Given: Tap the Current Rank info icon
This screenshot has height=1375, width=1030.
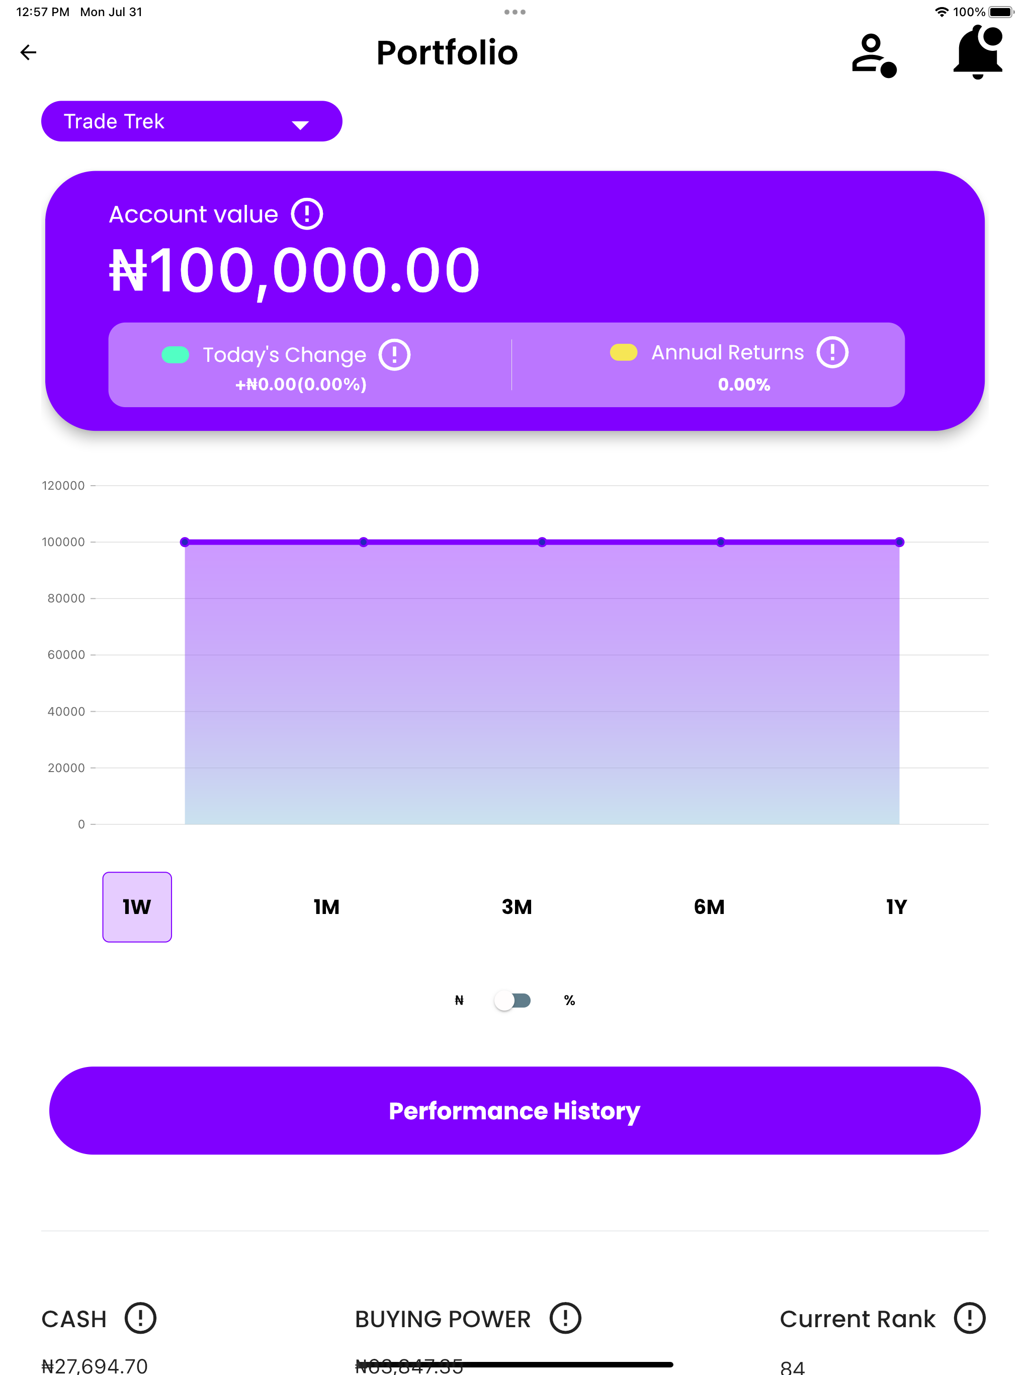Looking at the screenshot, I should (970, 1319).
